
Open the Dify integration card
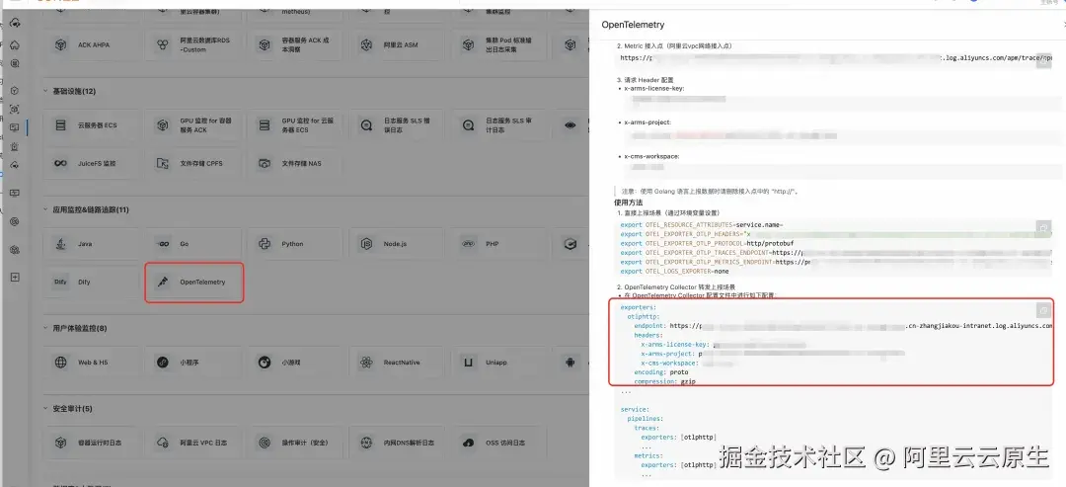(91, 282)
